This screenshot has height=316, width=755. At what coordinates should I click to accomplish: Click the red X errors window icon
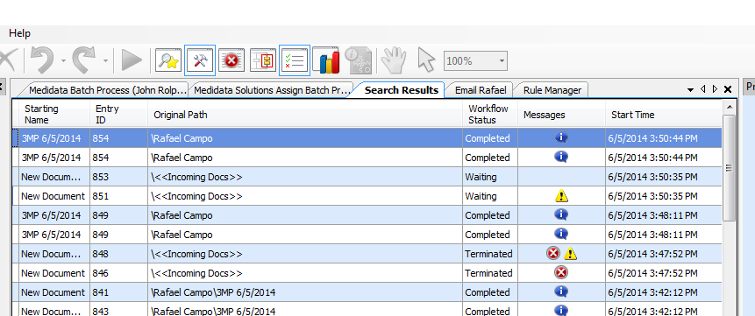(231, 60)
